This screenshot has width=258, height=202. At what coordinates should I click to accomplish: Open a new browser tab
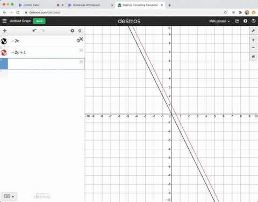[x=169, y=5]
